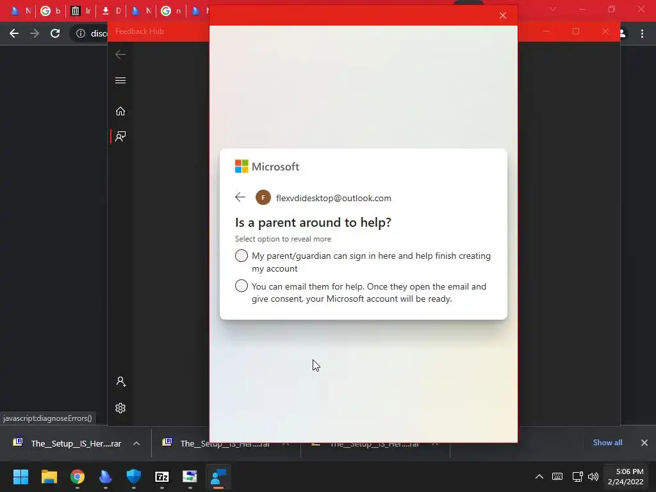Go back from parent help dialog arrow
Viewport: 656px width, 492px height.
click(240, 197)
